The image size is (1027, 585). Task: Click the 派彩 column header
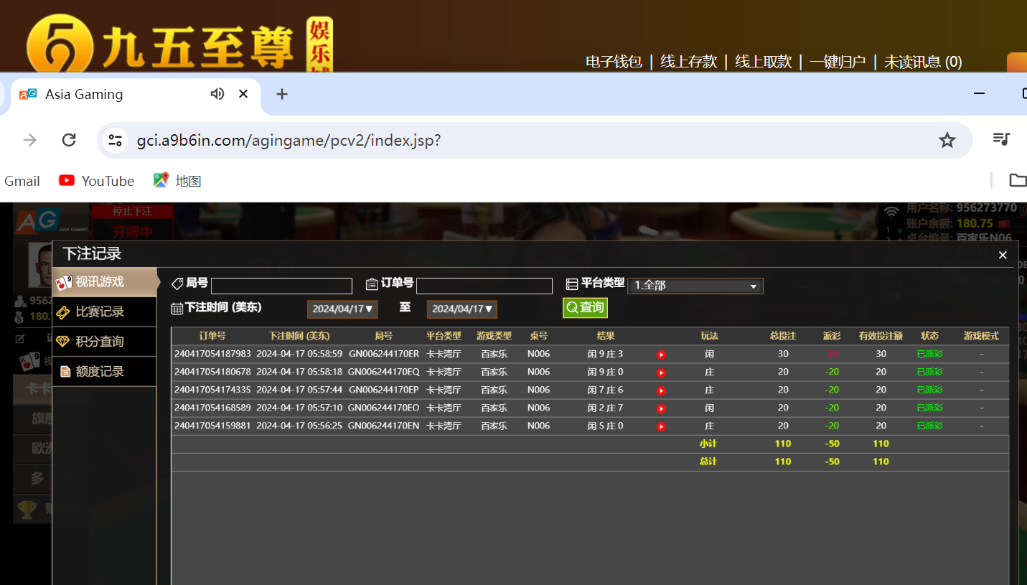pos(832,336)
